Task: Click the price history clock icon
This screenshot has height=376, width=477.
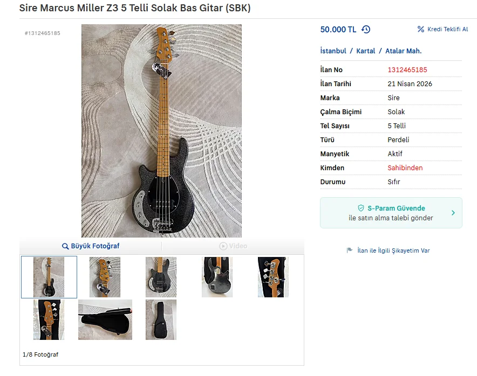Action: pyautogui.click(x=366, y=30)
